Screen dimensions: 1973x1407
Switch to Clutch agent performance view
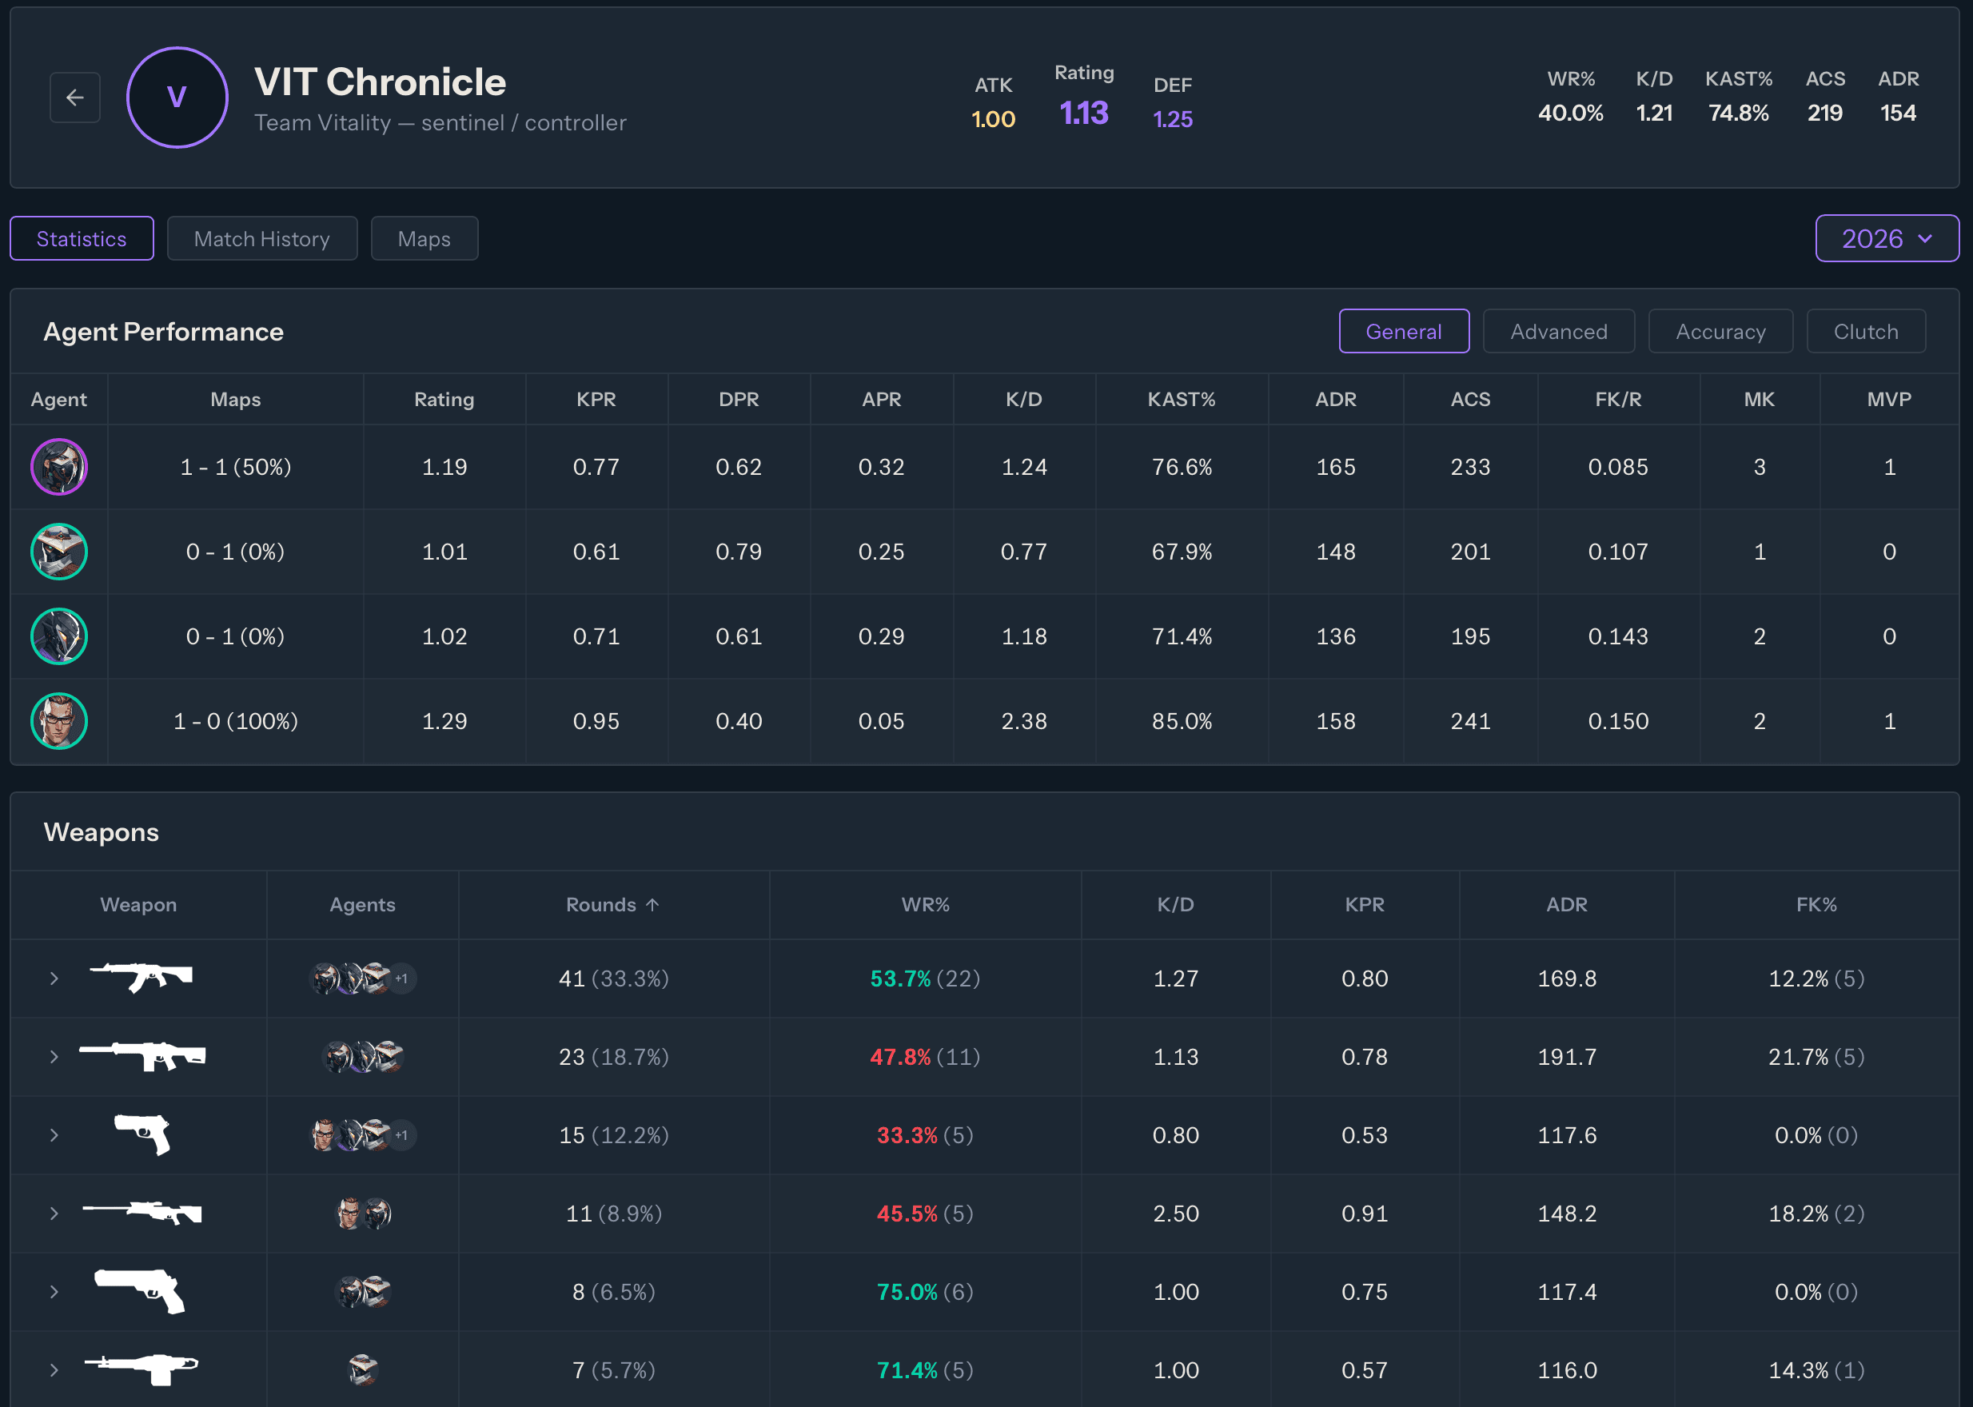pos(1866,331)
